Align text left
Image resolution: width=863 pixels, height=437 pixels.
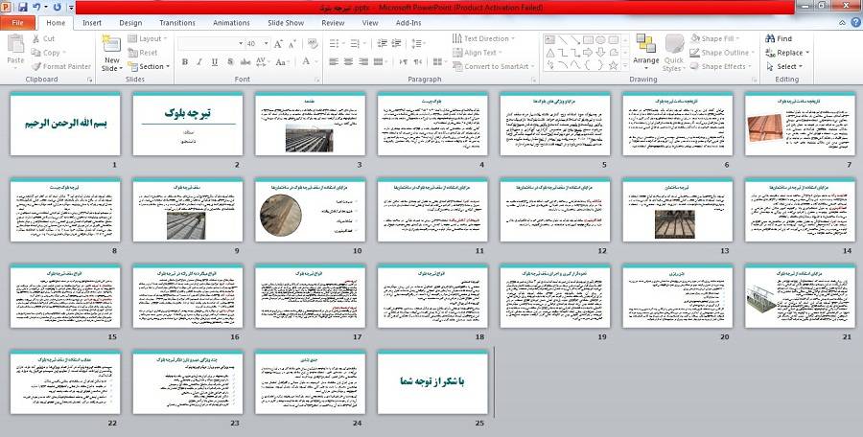334,61
